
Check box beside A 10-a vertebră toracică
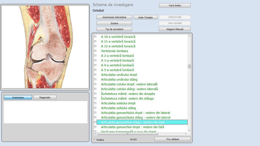pos(95,37)
